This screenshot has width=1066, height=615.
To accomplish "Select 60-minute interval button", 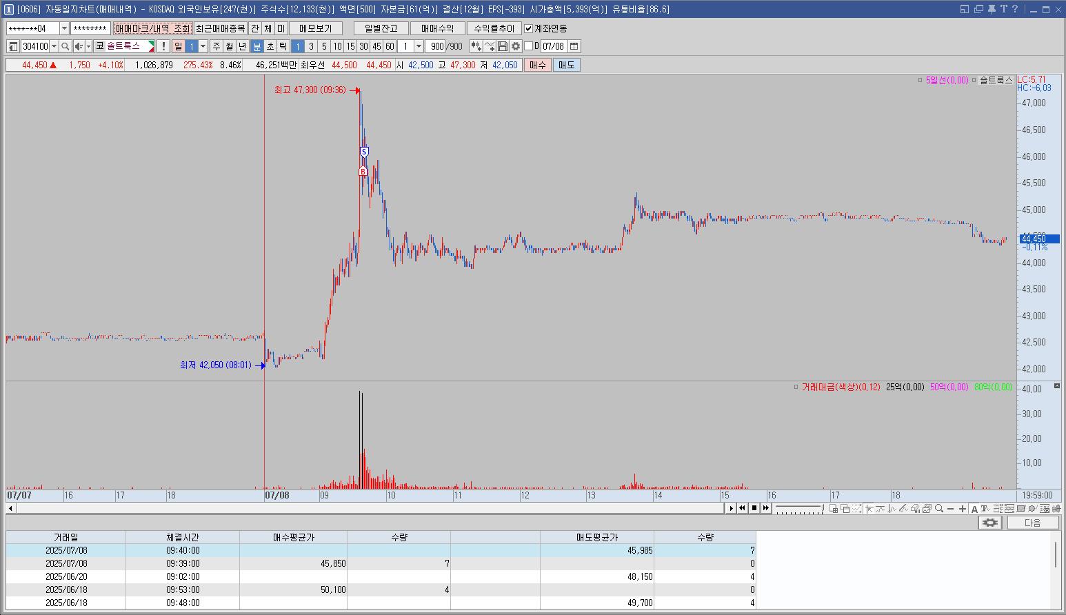I will point(390,46).
